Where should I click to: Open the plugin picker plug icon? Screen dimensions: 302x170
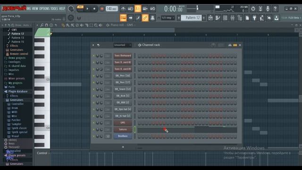click(x=254, y=18)
